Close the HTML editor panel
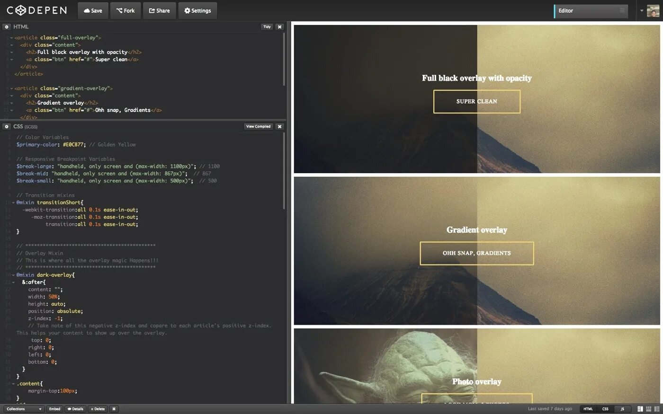663x414 pixels. point(279,27)
